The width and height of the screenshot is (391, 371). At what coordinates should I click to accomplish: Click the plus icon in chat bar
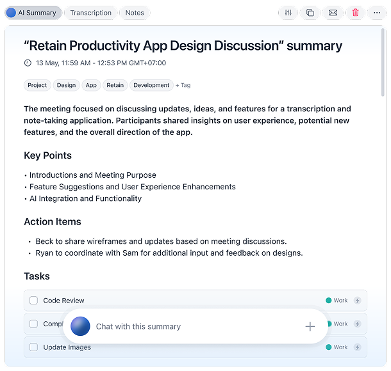tap(310, 326)
